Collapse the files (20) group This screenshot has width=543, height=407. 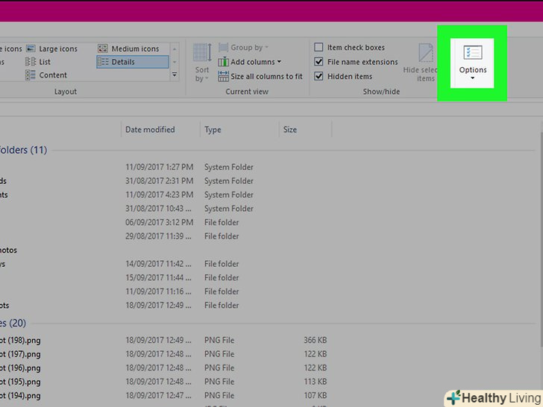pyautogui.click(x=13, y=324)
